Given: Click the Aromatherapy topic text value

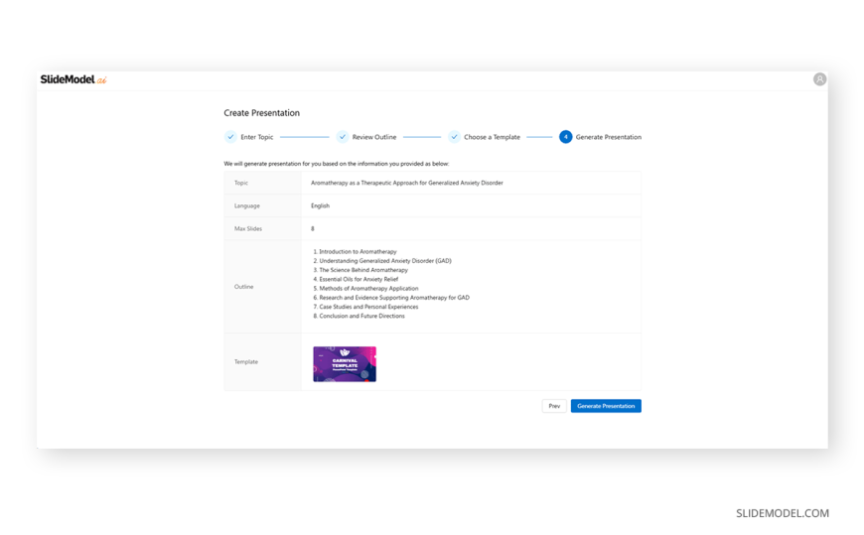Looking at the screenshot, I should [x=406, y=183].
